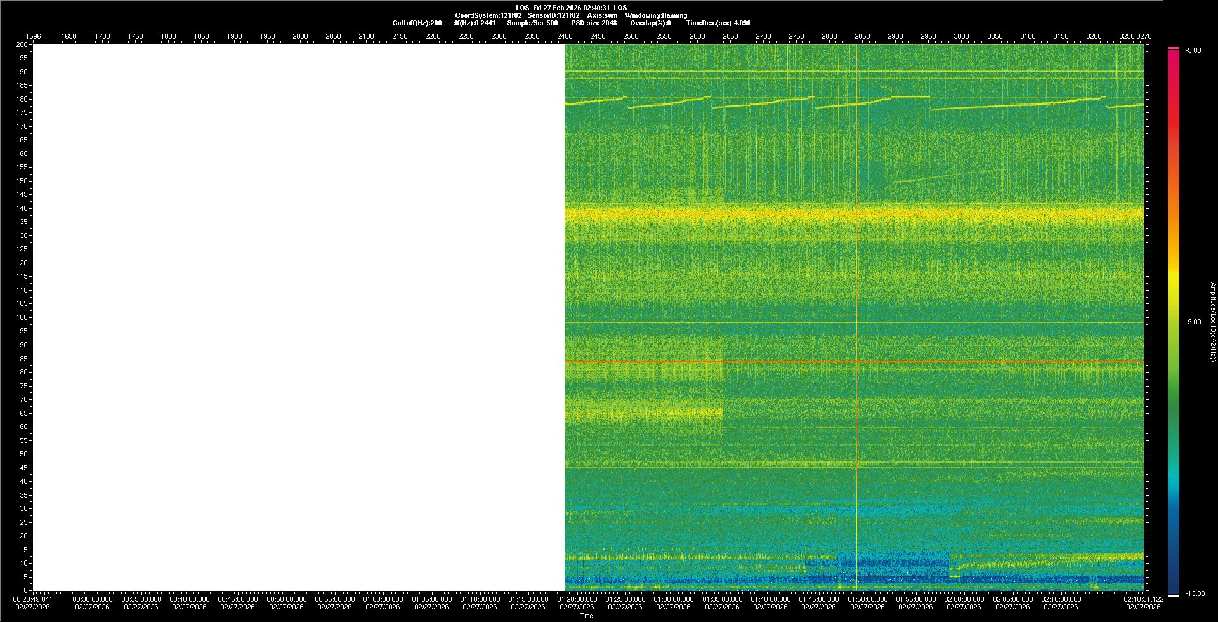
Task: Click the 2400 tick on the top axis
Action: [x=565, y=36]
